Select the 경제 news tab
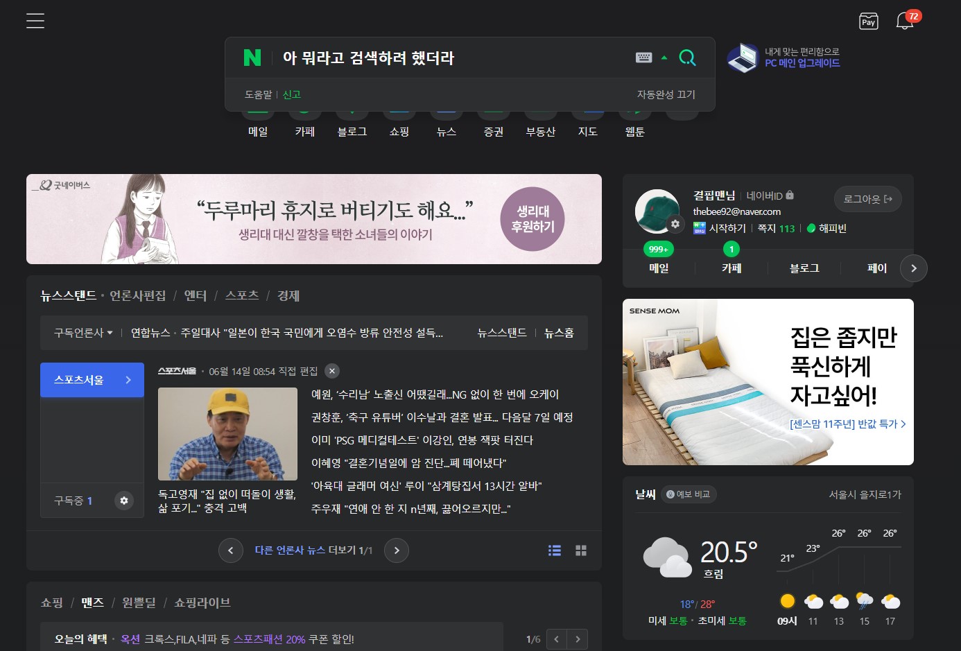 pyautogui.click(x=288, y=296)
